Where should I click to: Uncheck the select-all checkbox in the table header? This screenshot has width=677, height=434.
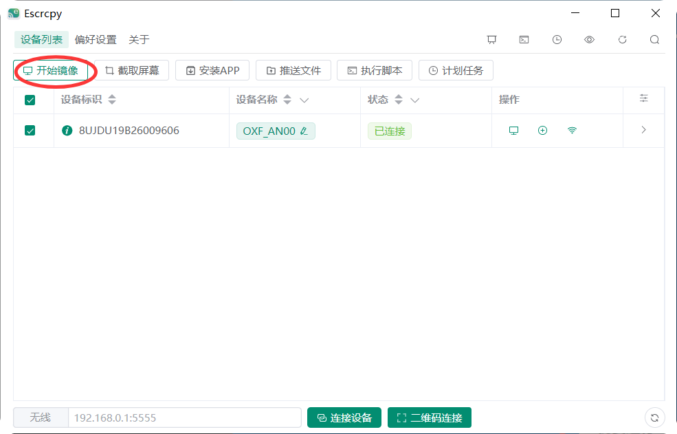(x=29, y=100)
